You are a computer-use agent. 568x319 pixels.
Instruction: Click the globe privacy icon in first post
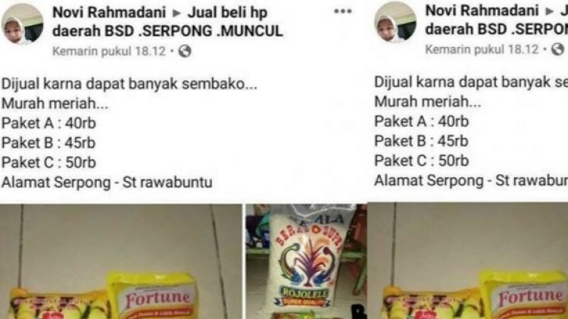pyautogui.click(x=185, y=52)
